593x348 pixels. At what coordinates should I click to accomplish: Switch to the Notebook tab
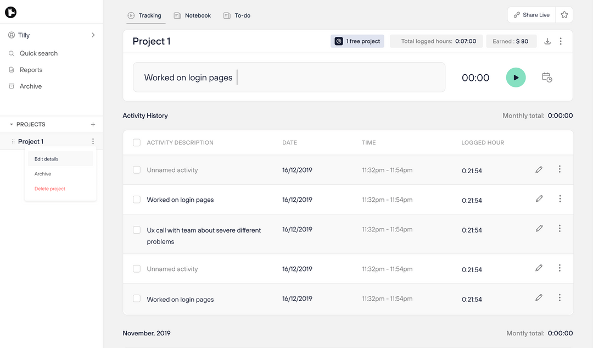(x=192, y=15)
